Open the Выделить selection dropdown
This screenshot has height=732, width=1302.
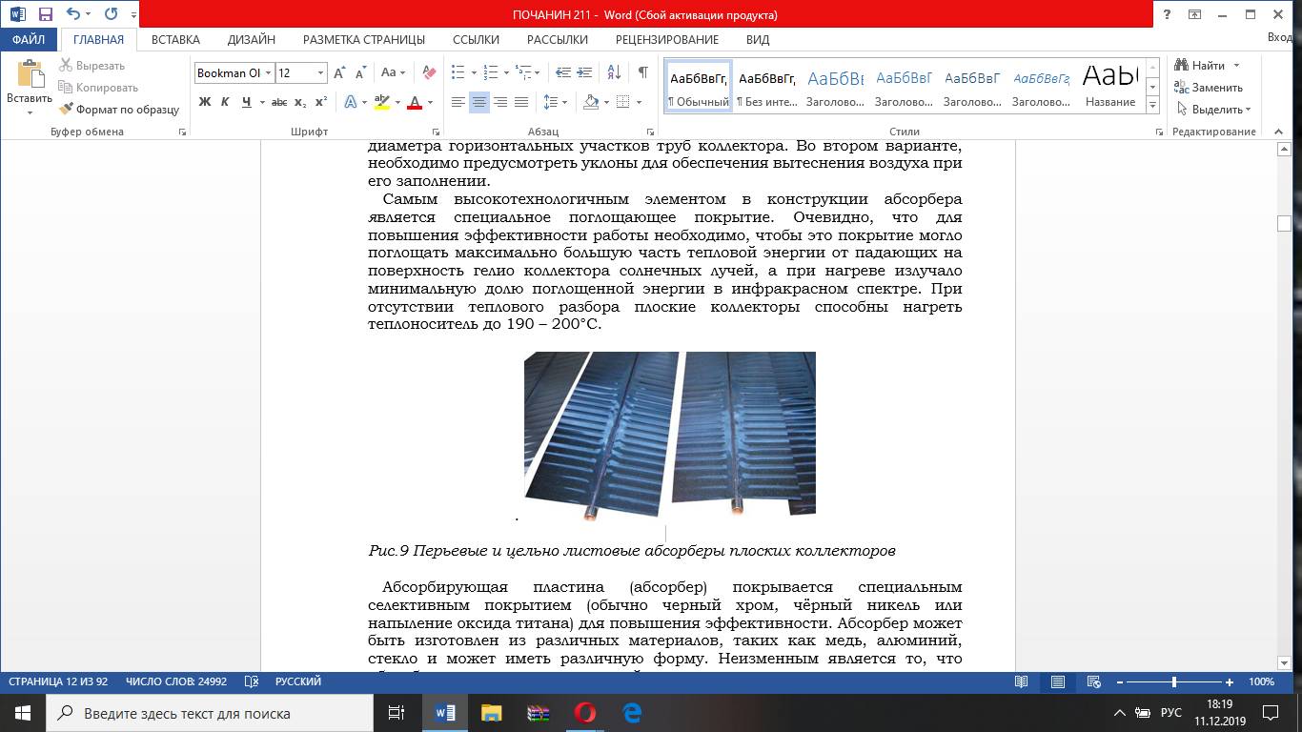tap(1213, 110)
